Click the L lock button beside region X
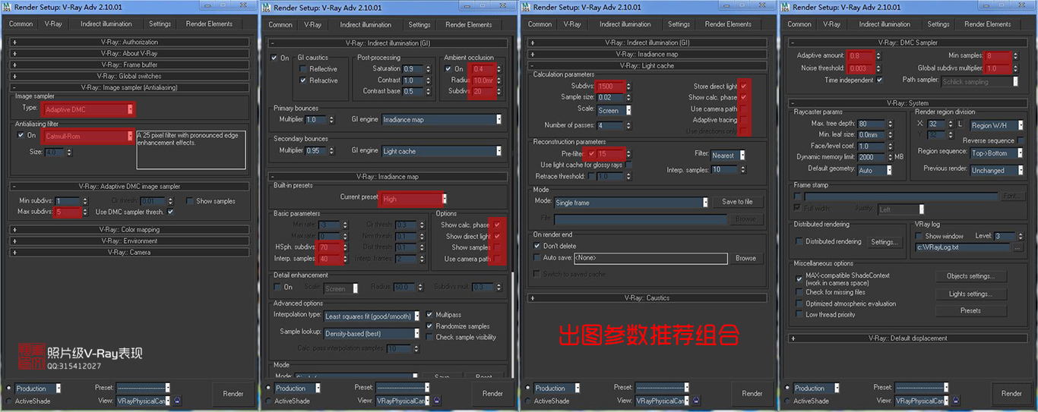 click(x=960, y=124)
